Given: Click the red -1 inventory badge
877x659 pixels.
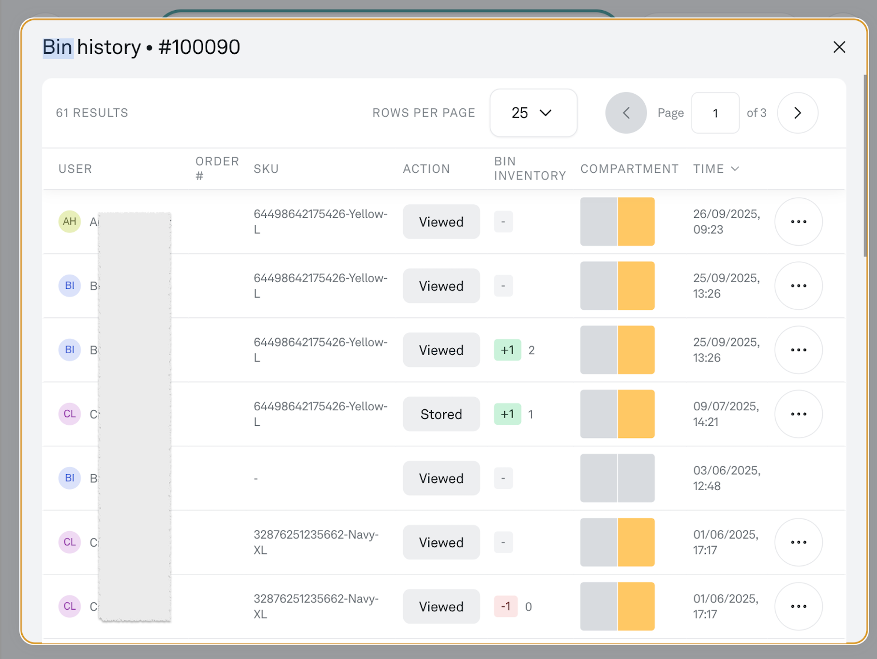Looking at the screenshot, I should click(506, 606).
